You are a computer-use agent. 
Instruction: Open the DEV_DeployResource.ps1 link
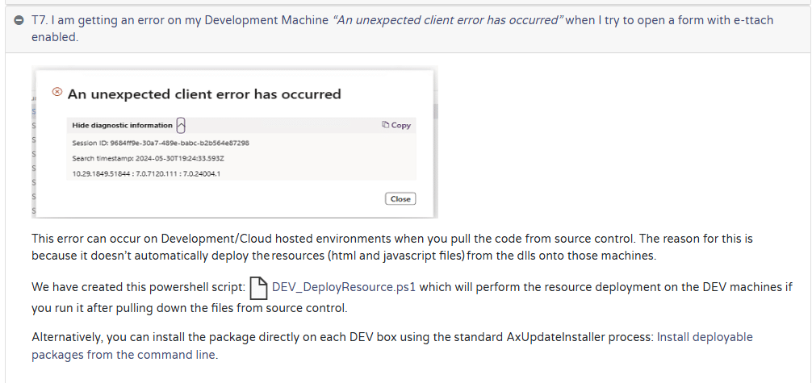(x=344, y=287)
